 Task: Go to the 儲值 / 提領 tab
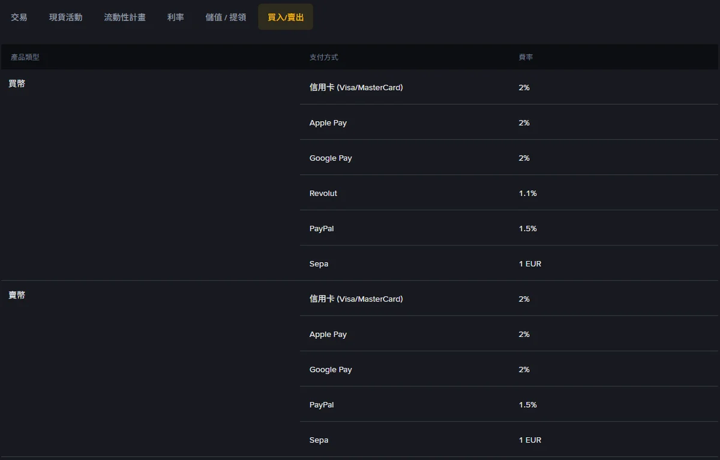pyautogui.click(x=226, y=17)
